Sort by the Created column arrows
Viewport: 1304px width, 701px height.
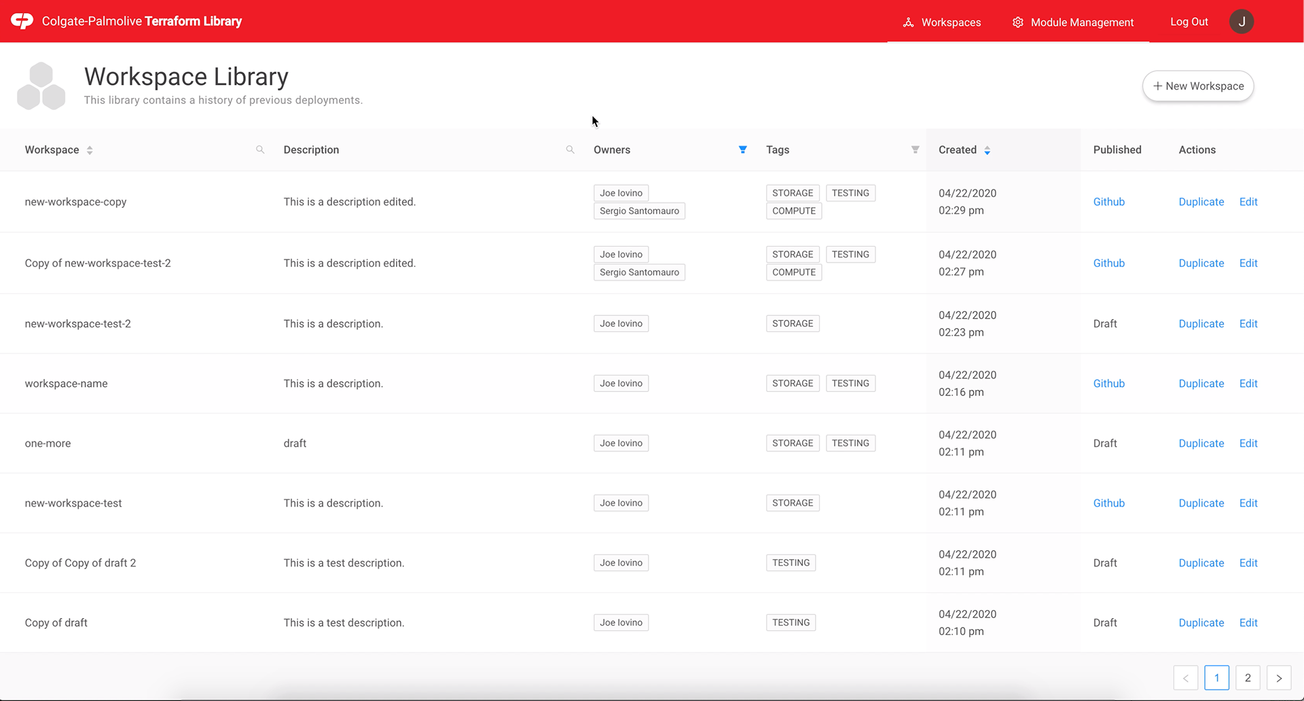pos(988,150)
